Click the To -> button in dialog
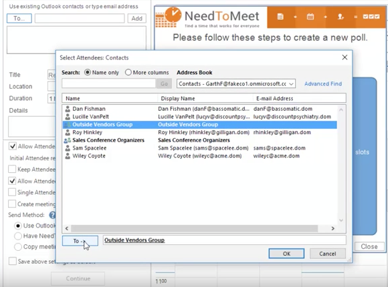 pos(80,241)
